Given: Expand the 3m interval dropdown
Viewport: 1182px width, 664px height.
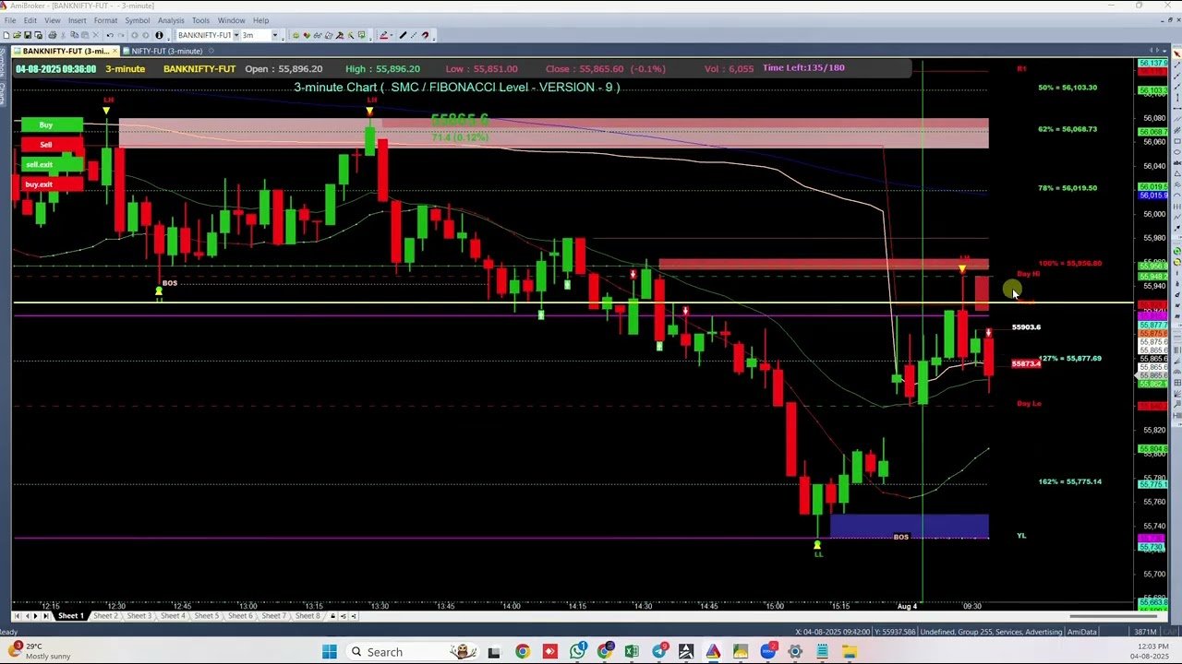Looking at the screenshot, I should click(x=274, y=35).
